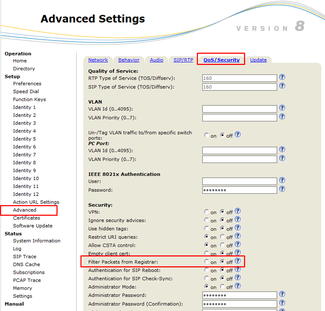The image size is (325, 311).
Task: Switch to the Behavior tab
Action: coord(129,60)
